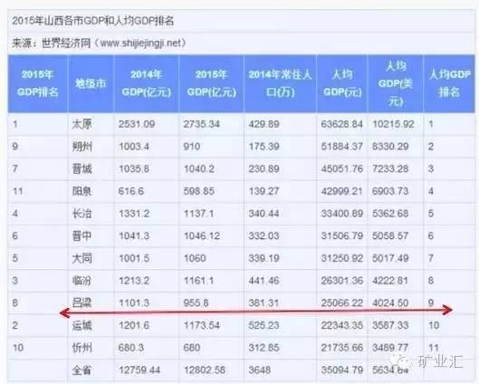479x384 pixels.
Task: Select the '2014年GDP(亿元)' column header
Action: pyautogui.click(x=147, y=83)
